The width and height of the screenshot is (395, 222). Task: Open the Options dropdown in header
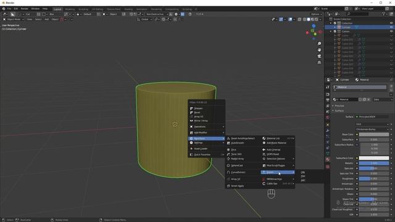[316, 14]
